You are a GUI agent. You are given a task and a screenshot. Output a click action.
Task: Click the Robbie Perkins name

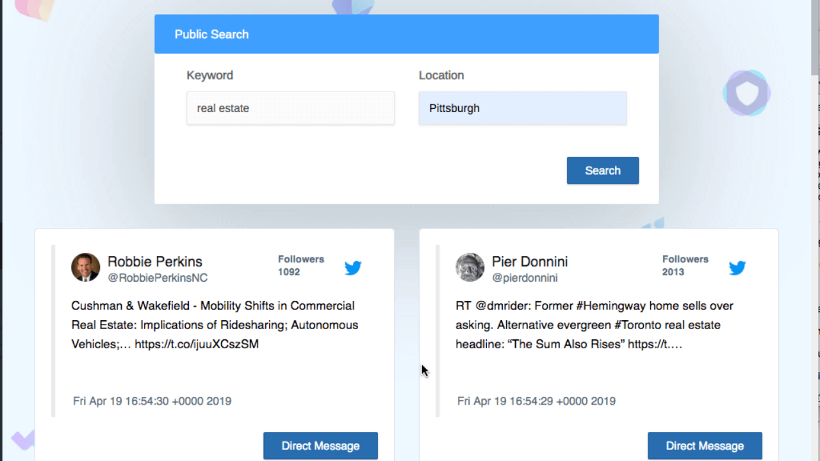click(x=155, y=261)
